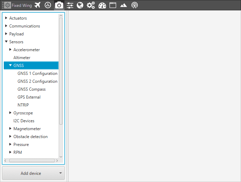This screenshot has height=182, width=241.
Task: Expand the Actuators tree node
Action: pyautogui.click(x=6, y=18)
